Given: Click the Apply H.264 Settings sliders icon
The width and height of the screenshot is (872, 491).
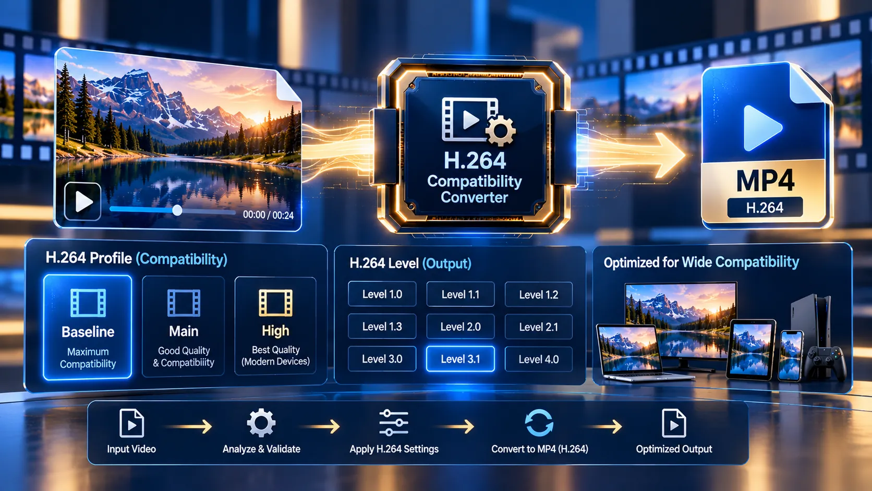Looking at the screenshot, I should (x=394, y=423).
